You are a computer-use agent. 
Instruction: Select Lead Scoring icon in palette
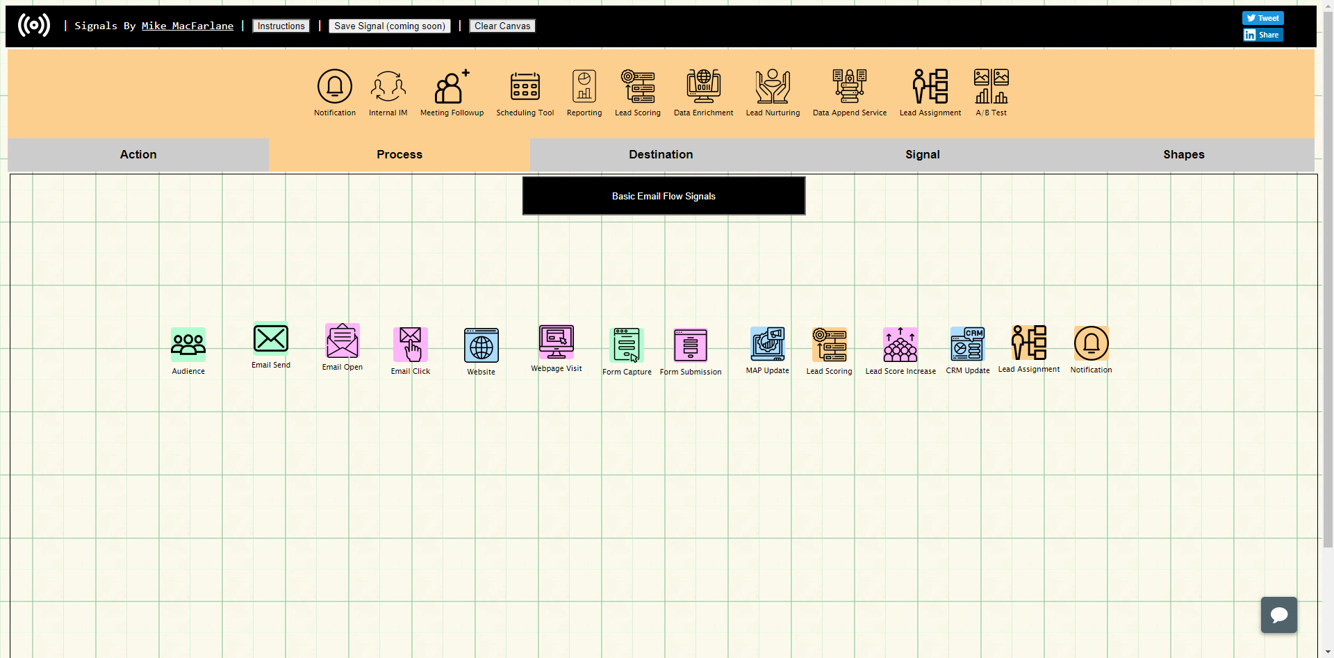click(638, 87)
